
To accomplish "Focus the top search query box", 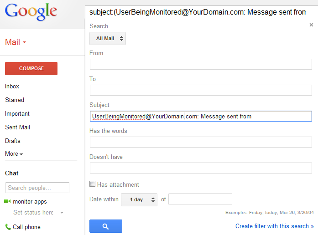I will click(201, 12).
